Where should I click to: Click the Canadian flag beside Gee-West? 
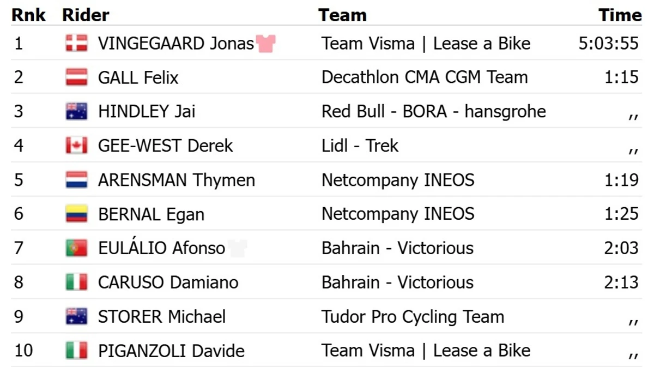tap(76, 146)
